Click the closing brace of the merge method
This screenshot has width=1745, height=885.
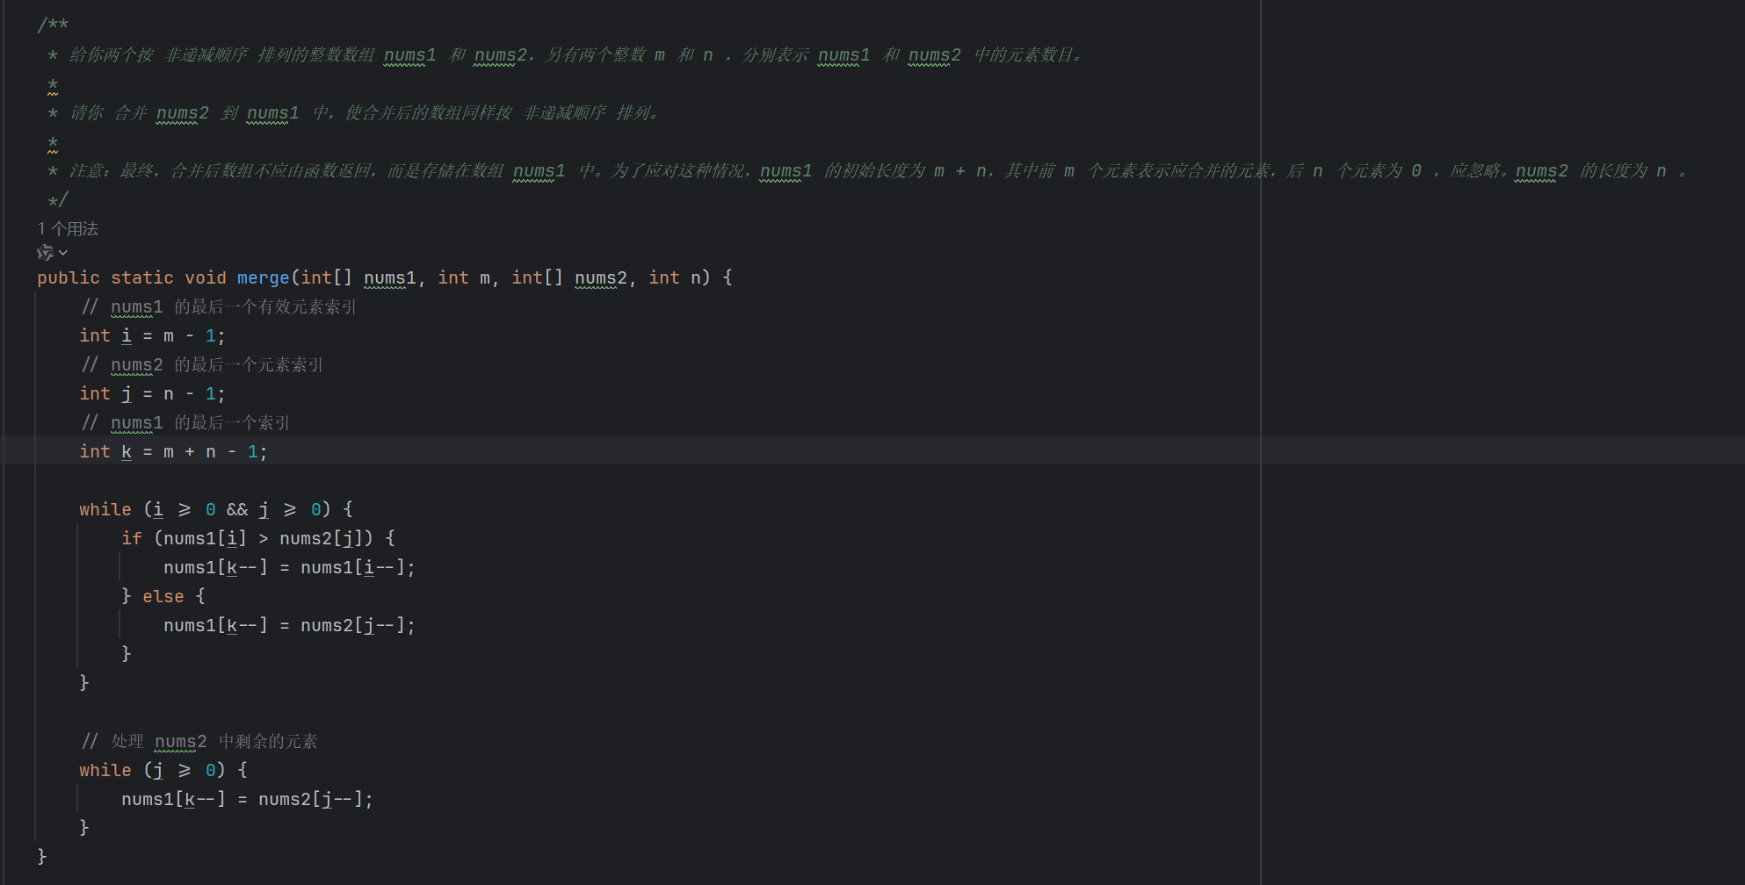(x=42, y=857)
